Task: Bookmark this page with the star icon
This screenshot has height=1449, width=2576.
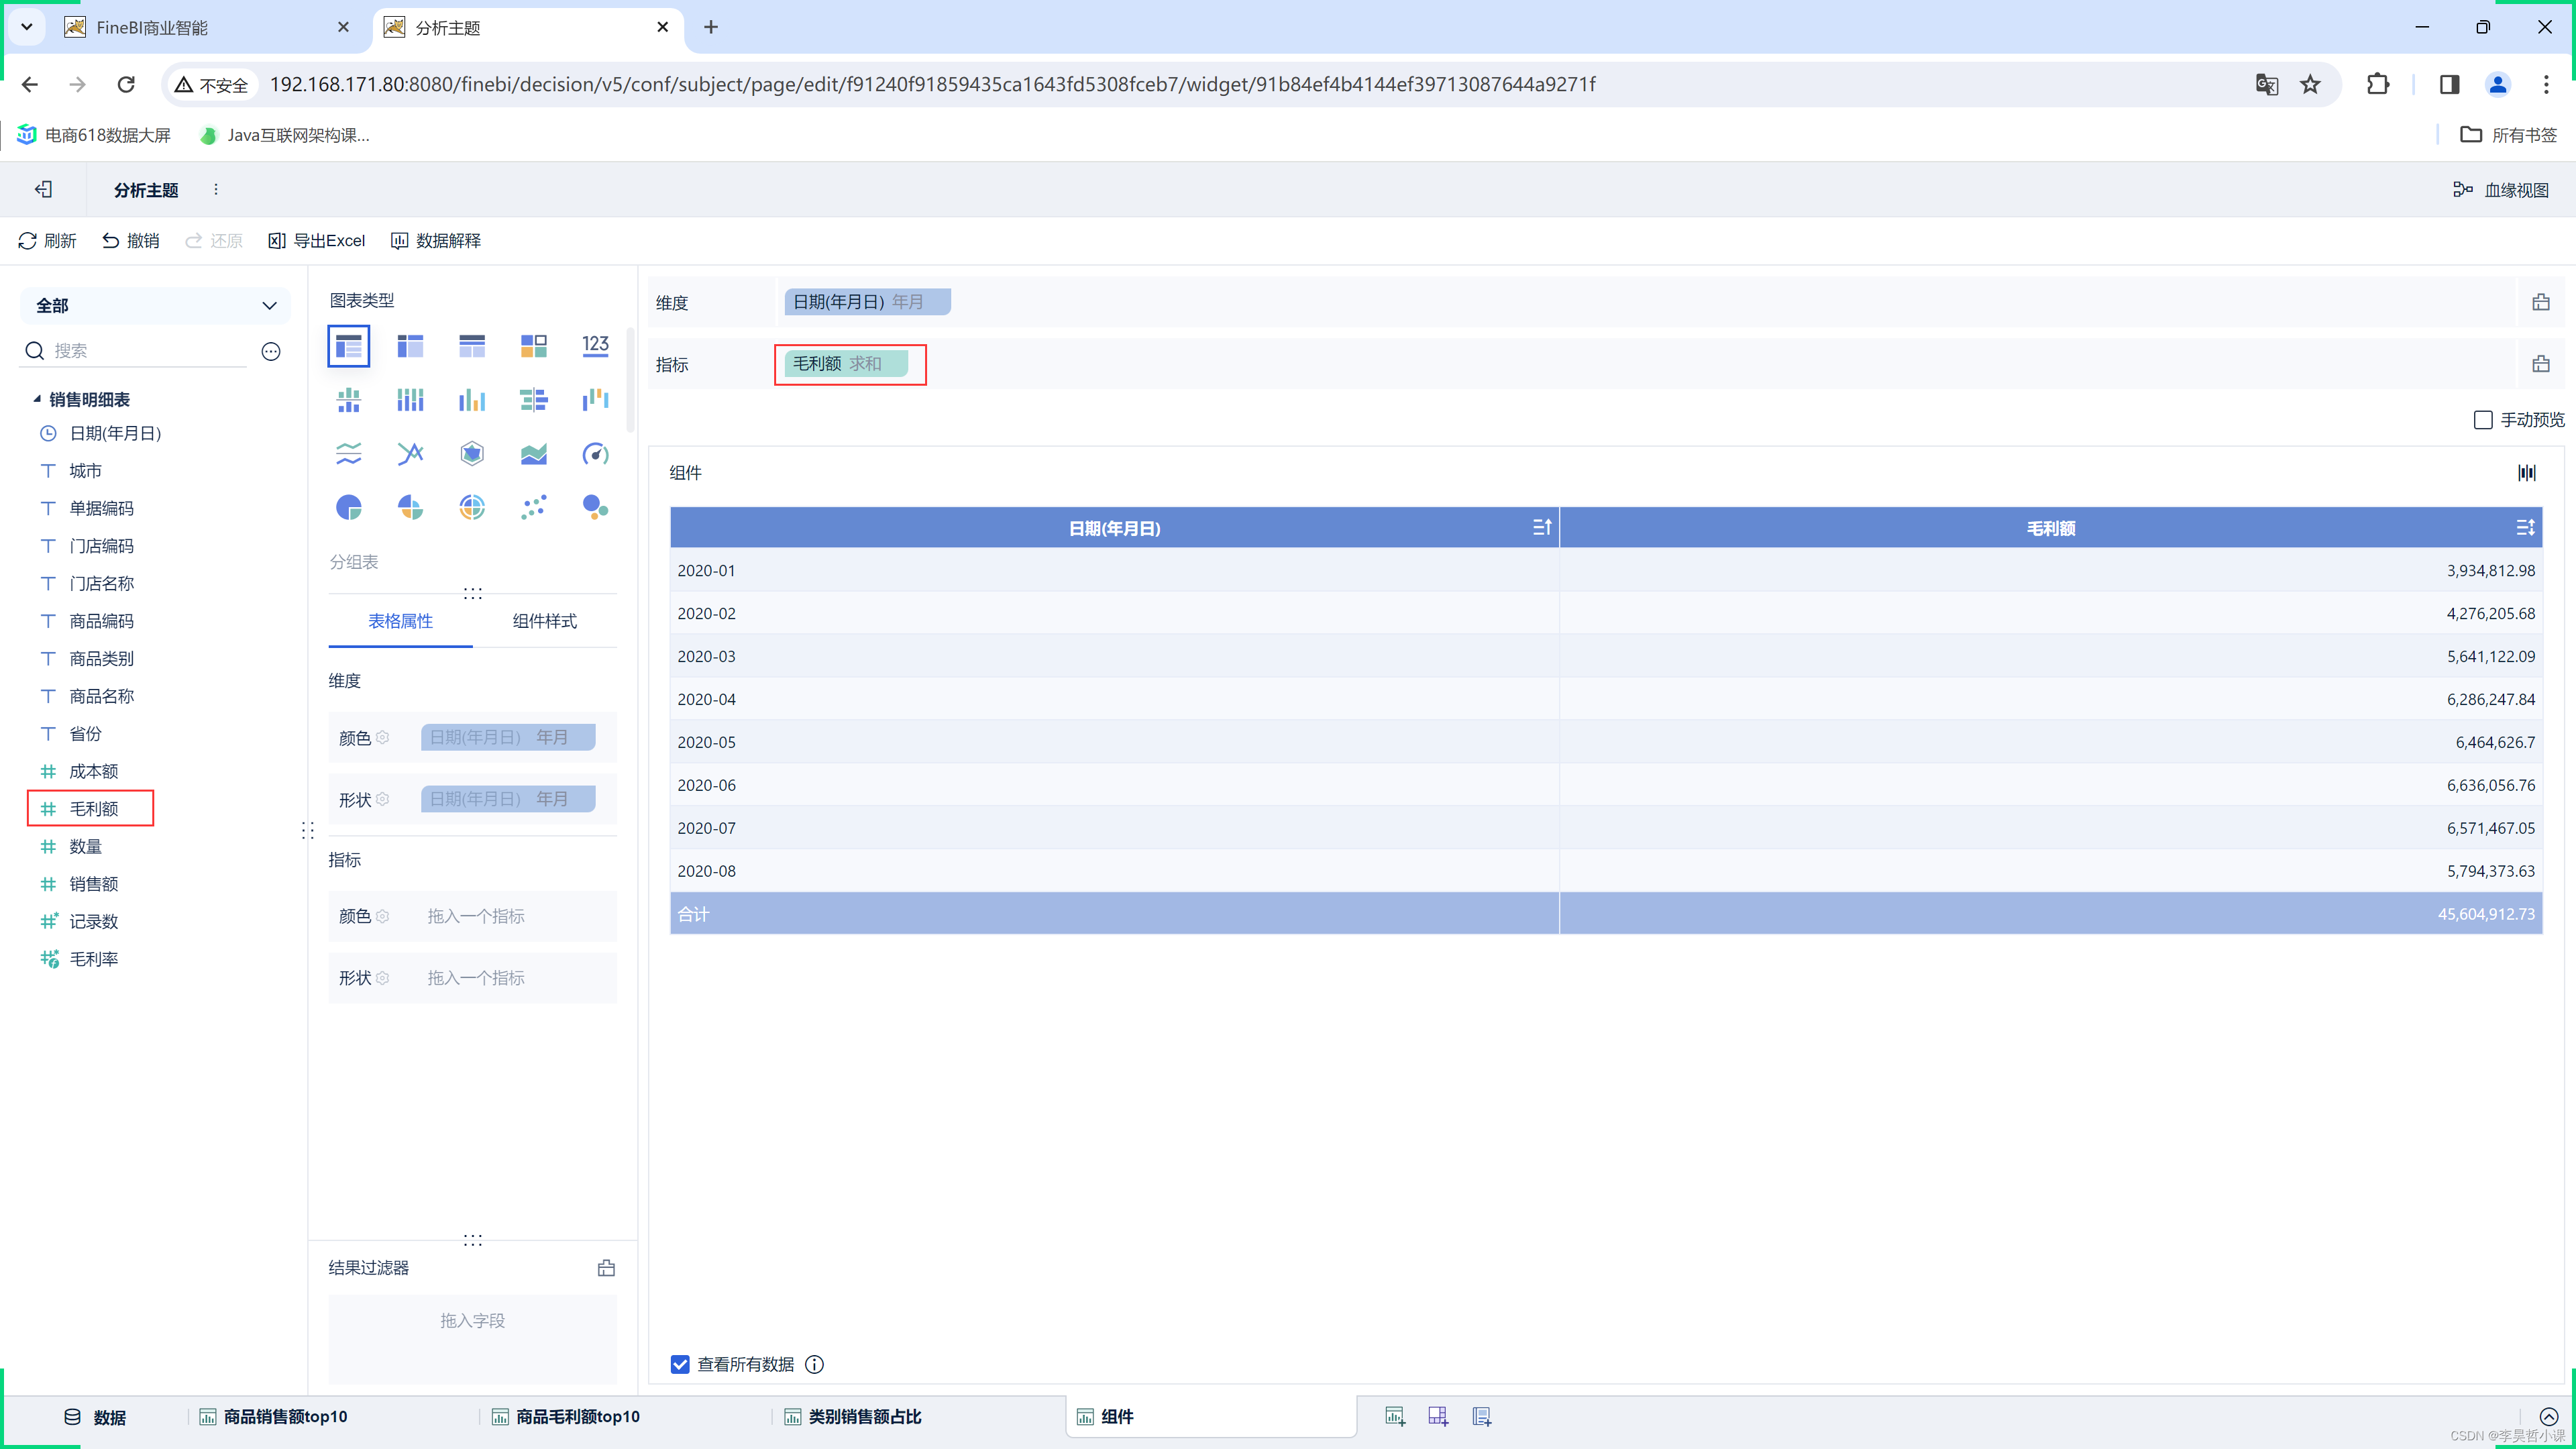Action: [x=2310, y=84]
